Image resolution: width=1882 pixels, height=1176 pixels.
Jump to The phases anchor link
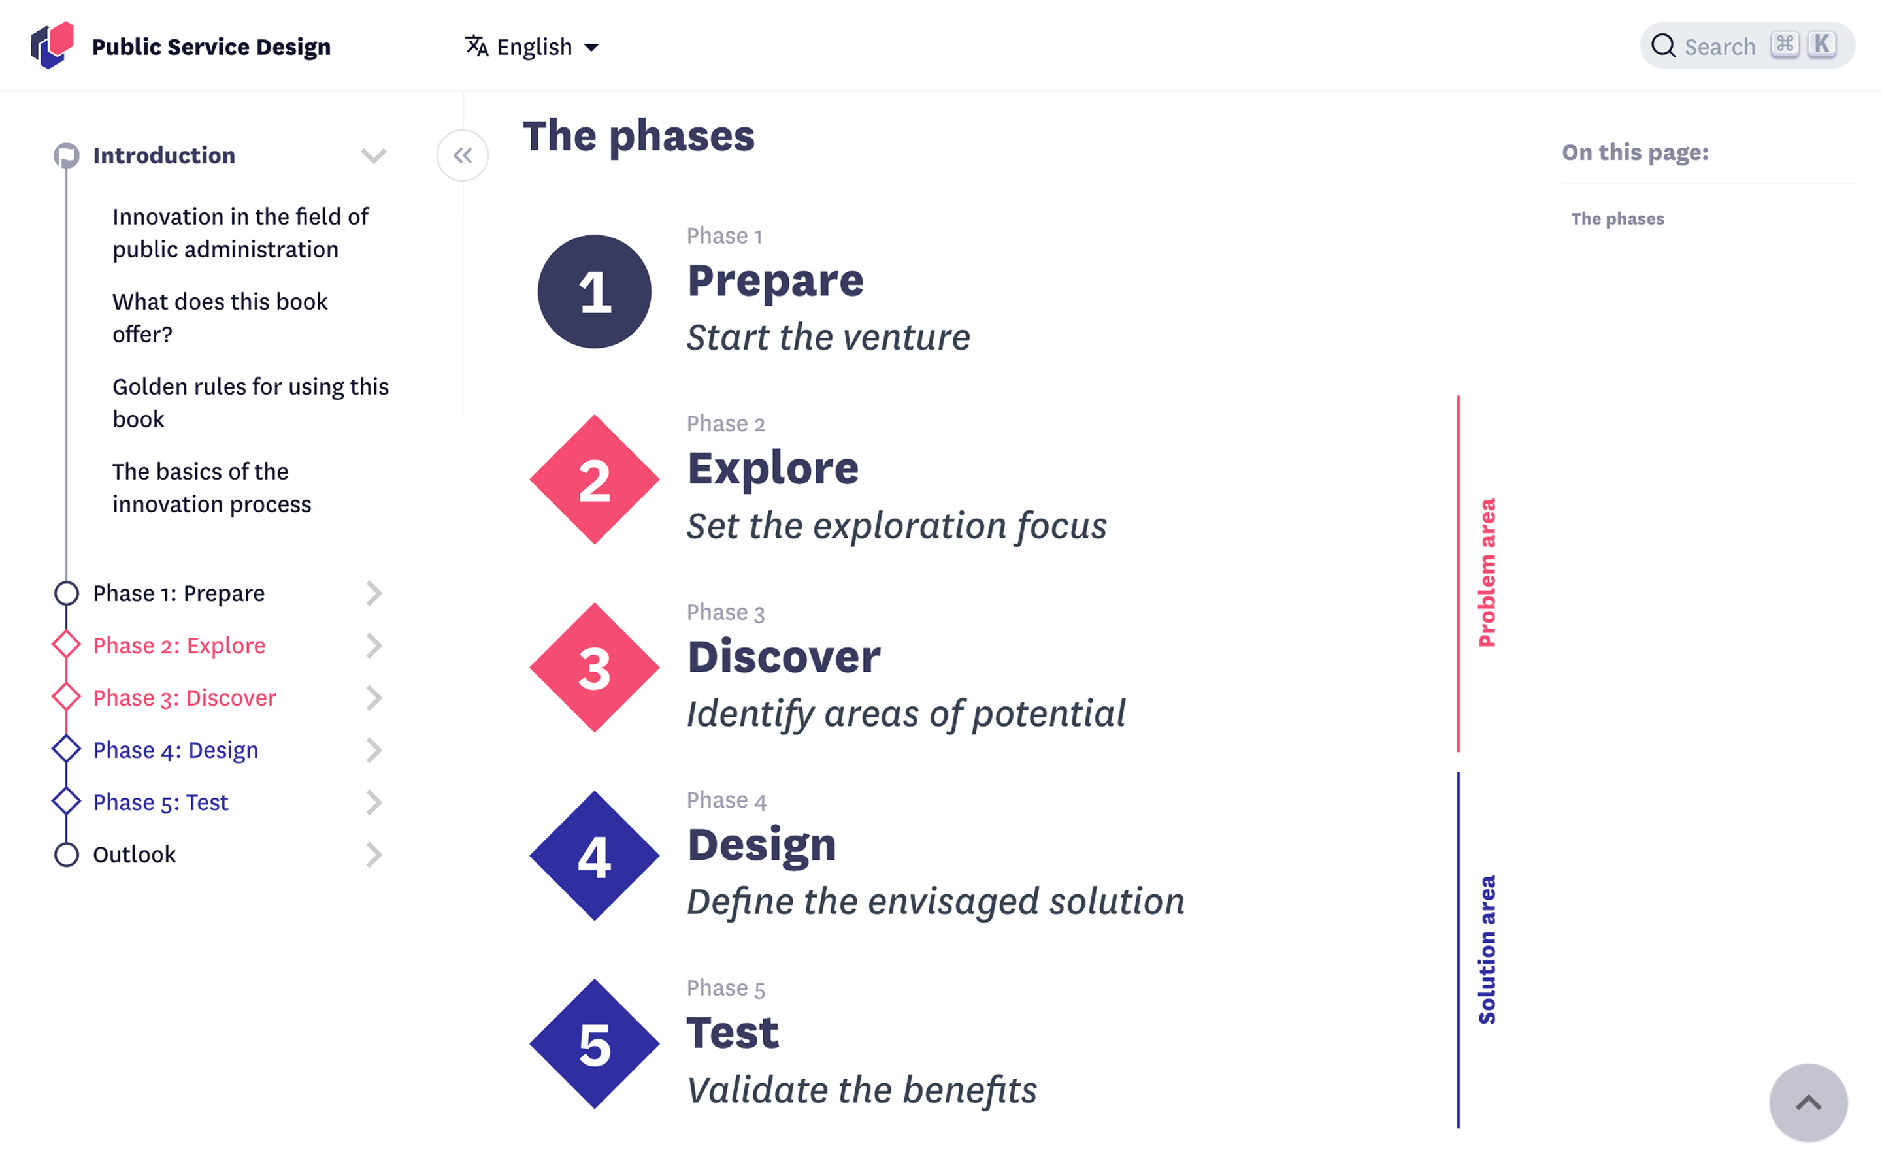coord(1617,219)
